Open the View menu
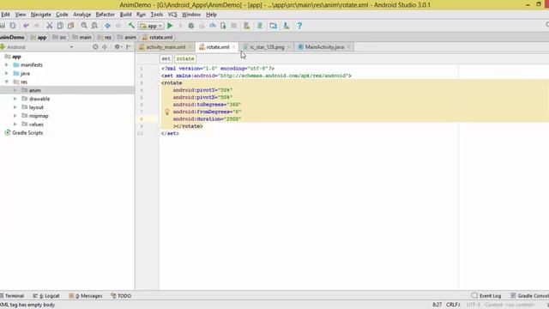Viewport: 549px width, 309px height. [x=21, y=15]
